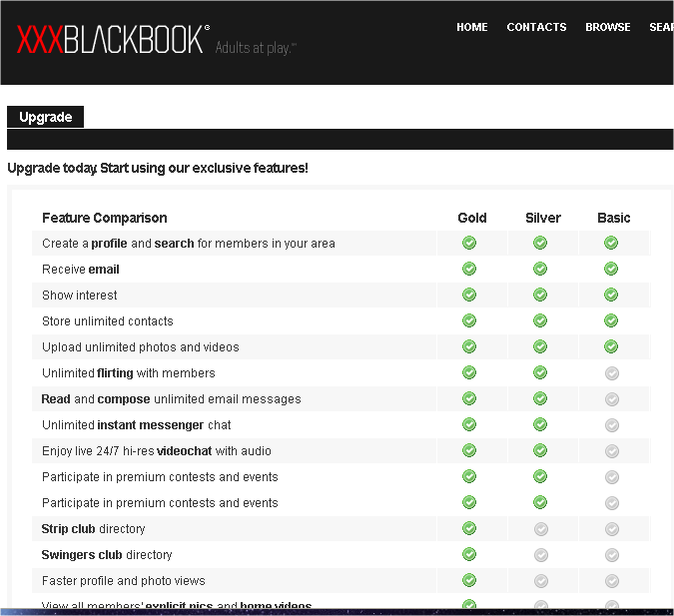Click grey Basic mark for Read and compose
This screenshot has width=674, height=616.
tap(612, 399)
